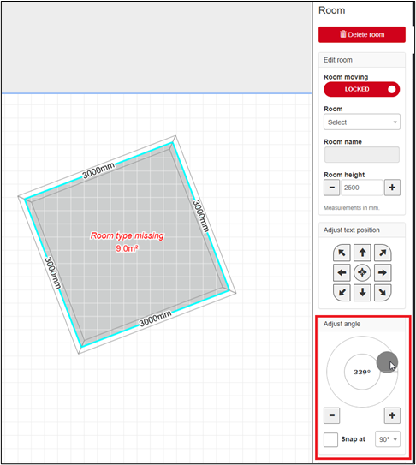This screenshot has height=465, width=416.
Task: Move text position down arrow
Action: pos(362,293)
